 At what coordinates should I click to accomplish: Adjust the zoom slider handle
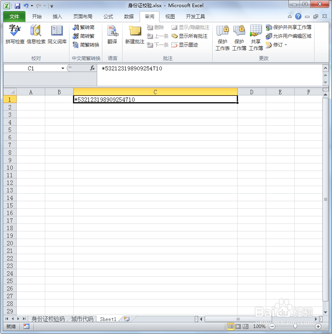point(295,326)
